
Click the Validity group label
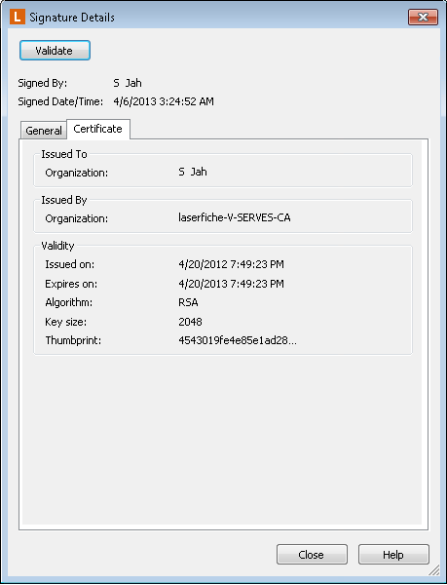(x=57, y=246)
